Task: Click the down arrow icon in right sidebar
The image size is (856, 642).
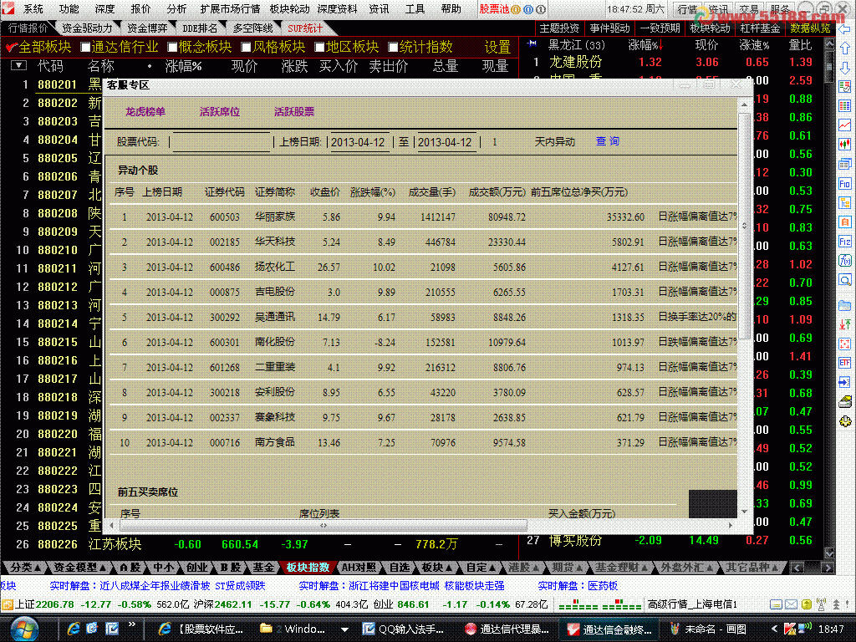Action: point(844,68)
